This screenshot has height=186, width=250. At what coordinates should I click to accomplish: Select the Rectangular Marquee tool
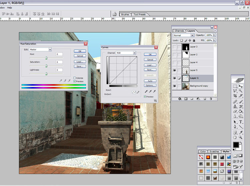pos(235,86)
